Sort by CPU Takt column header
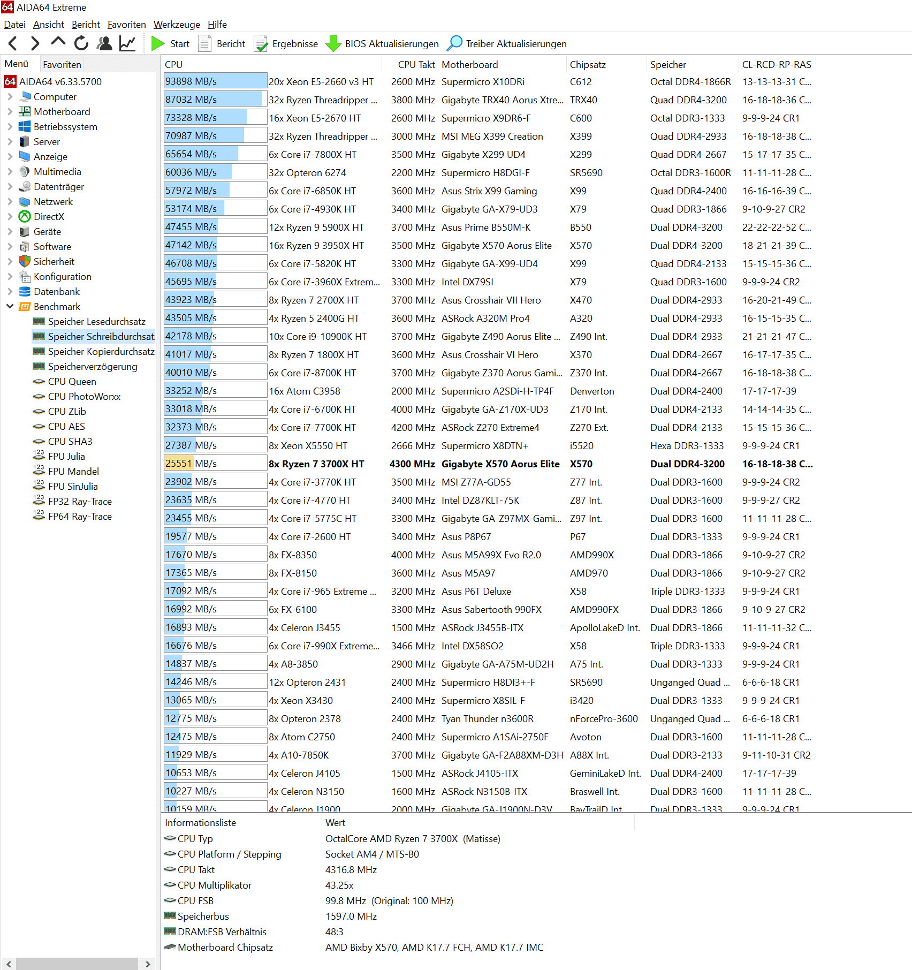912x970 pixels. pos(410,65)
